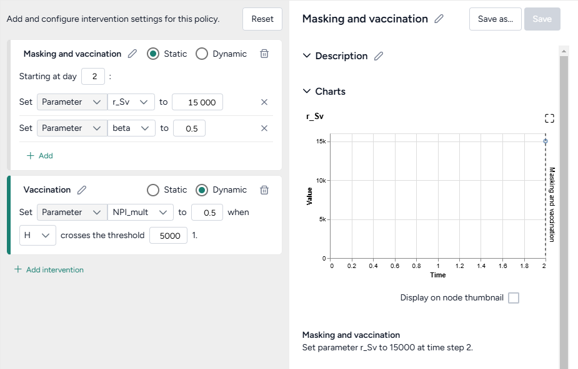Image resolution: width=578 pixels, height=369 pixels.
Task: Edit the Description section
Action: click(379, 56)
